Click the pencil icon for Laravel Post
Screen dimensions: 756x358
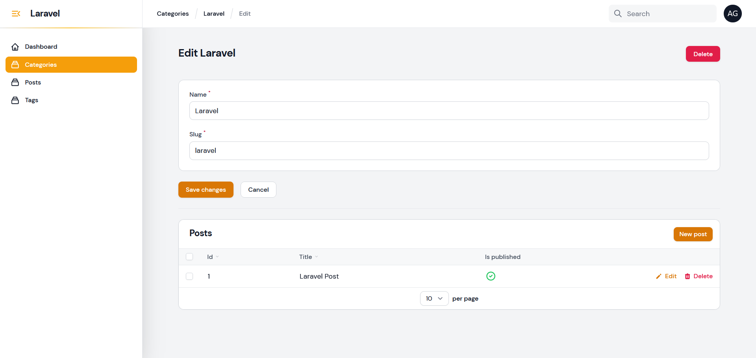click(658, 277)
